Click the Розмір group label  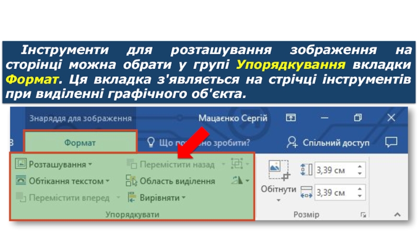pyautogui.click(x=306, y=215)
